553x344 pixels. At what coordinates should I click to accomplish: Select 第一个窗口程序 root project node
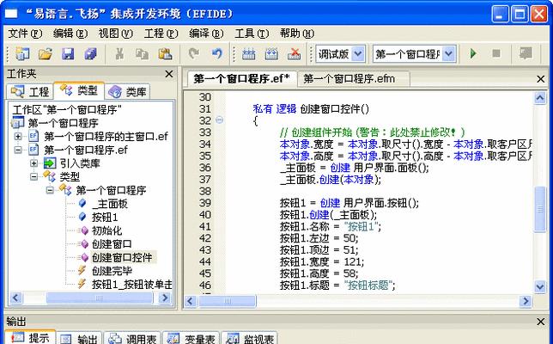pos(63,123)
